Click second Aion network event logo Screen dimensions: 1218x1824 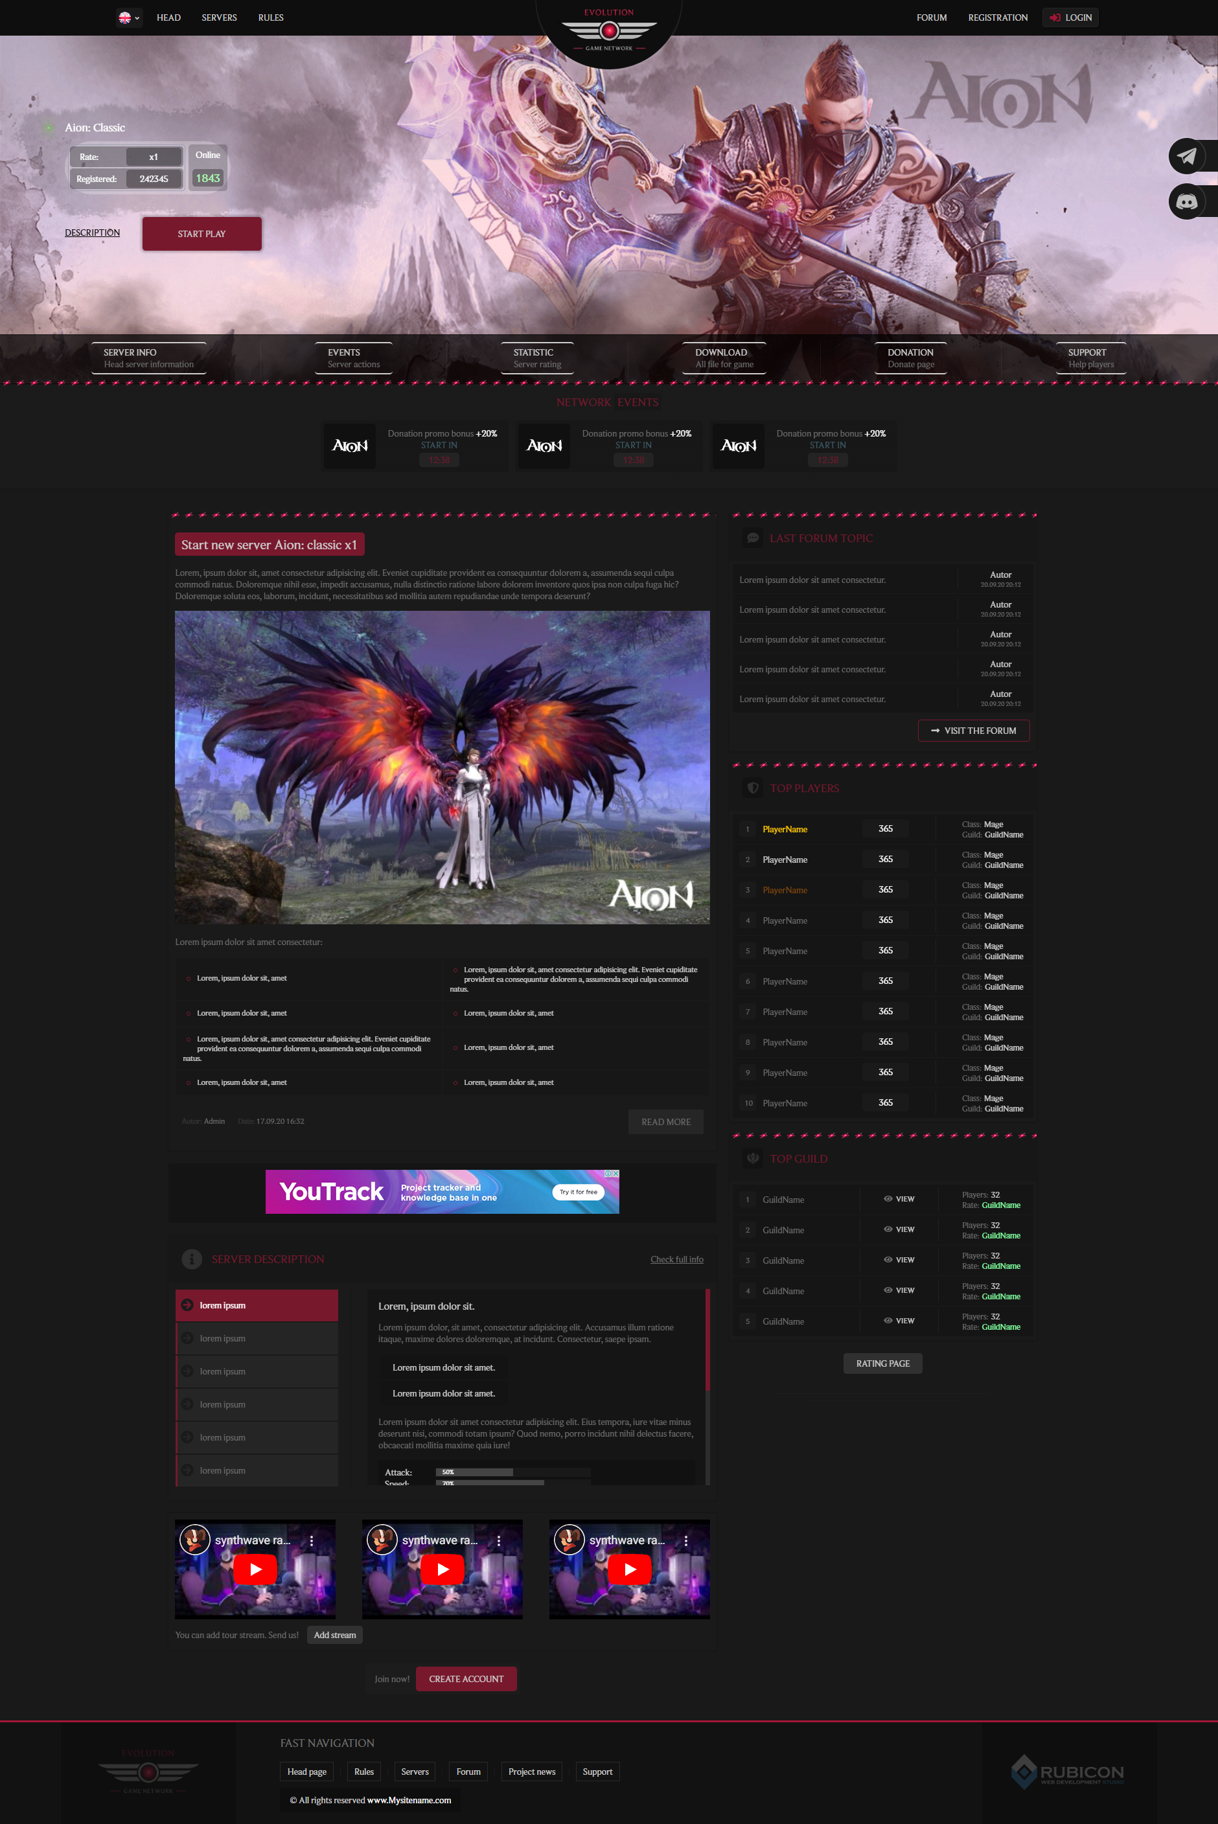(x=544, y=446)
